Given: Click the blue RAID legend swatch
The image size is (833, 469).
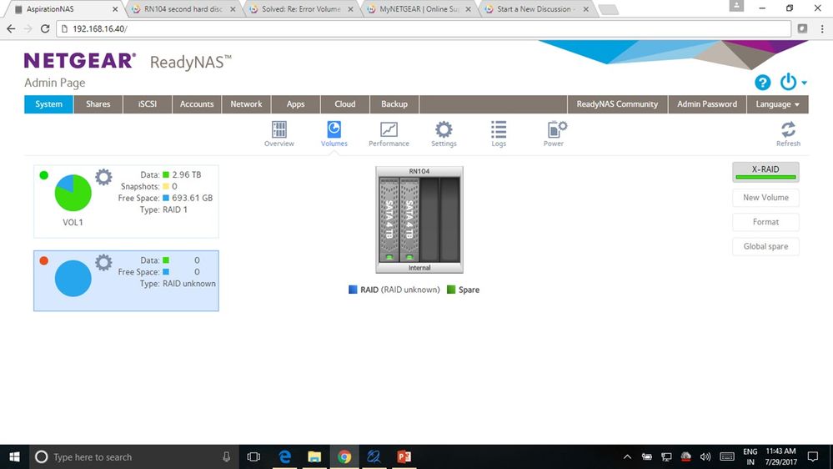Looking at the screenshot, I should tap(353, 290).
